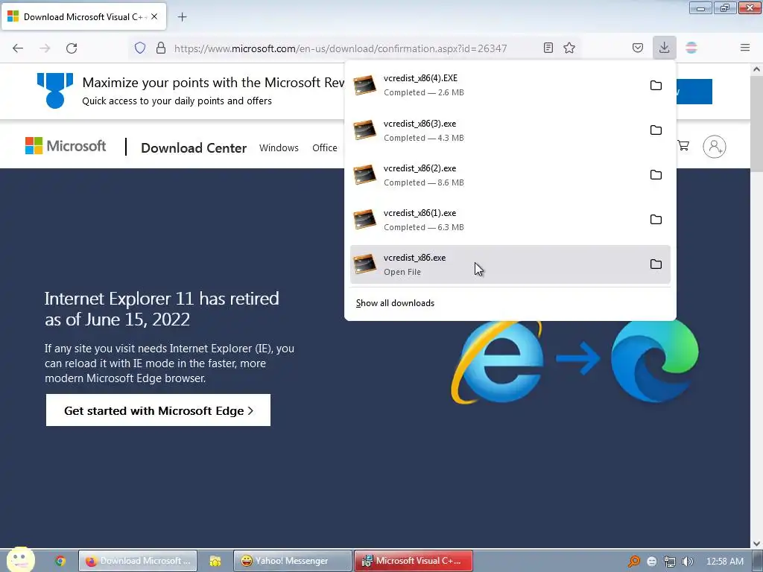Open a new tab
Viewport: 763px width, 572px height.
coord(182,17)
